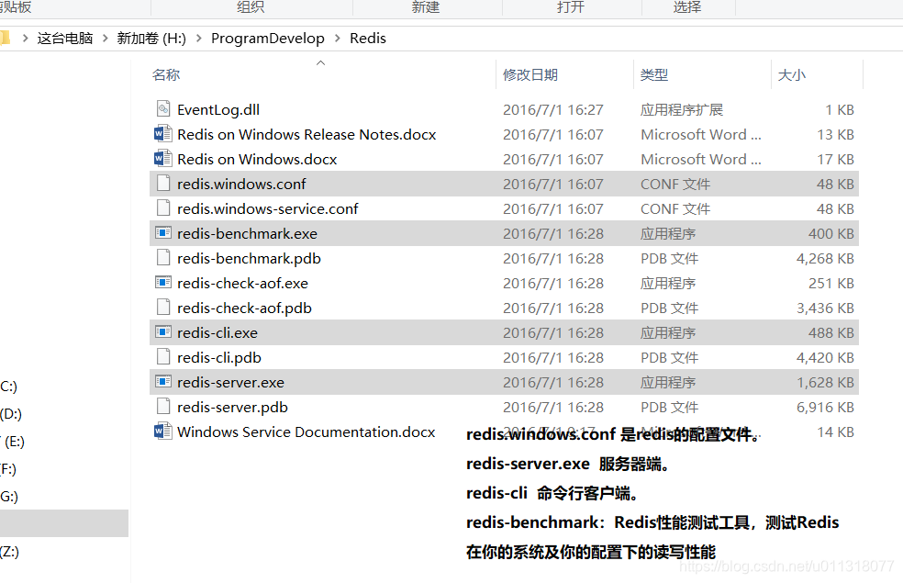
Task: Select the redis.windows-service.conf file icon
Action: coord(163,208)
